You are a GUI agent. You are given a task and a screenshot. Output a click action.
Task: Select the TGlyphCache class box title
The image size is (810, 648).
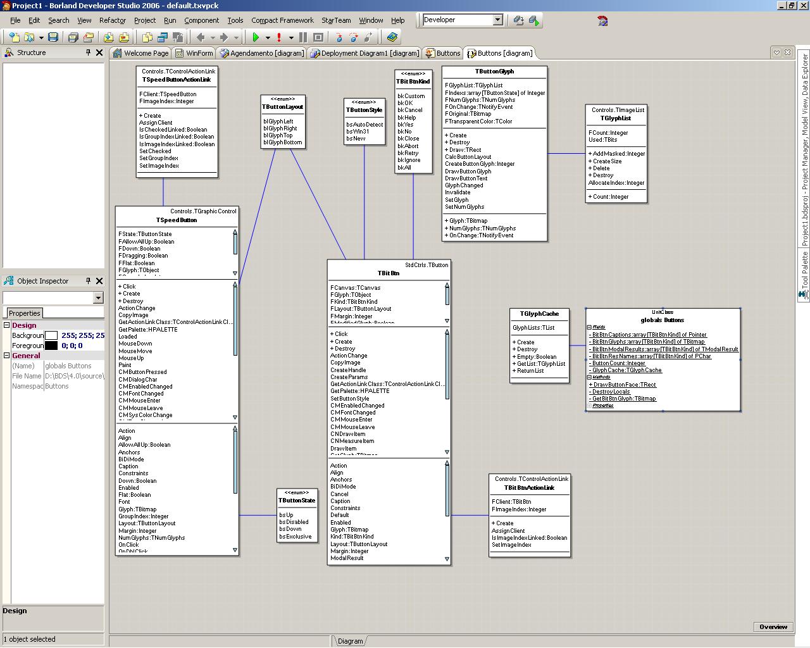pyautogui.click(x=539, y=314)
